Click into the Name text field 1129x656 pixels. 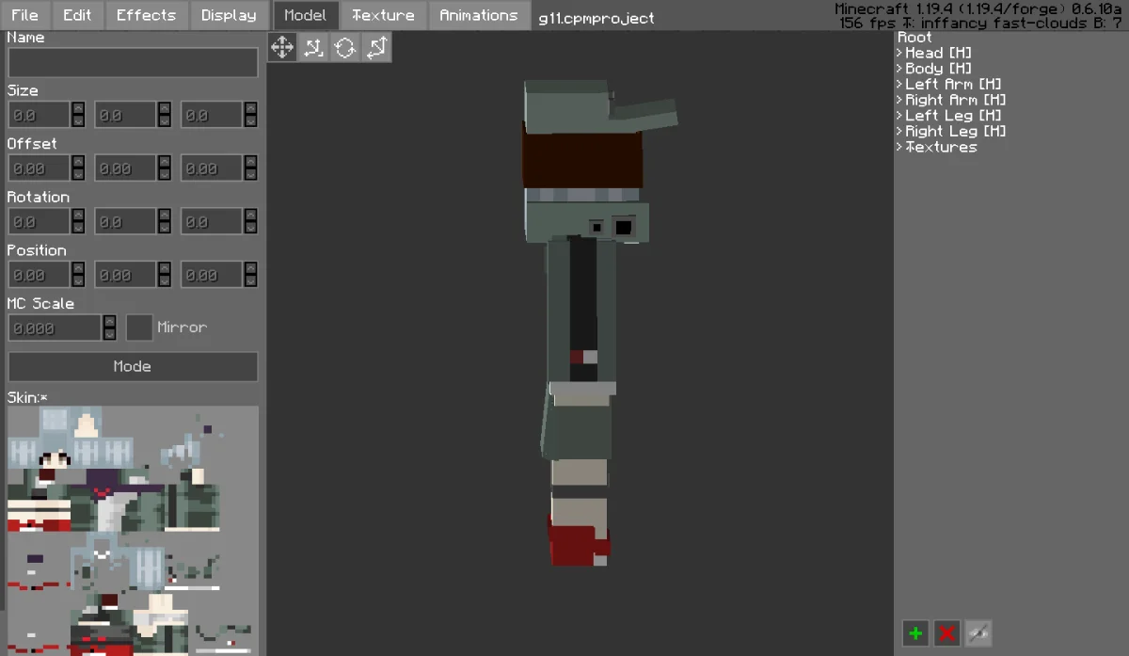pos(133,62)
